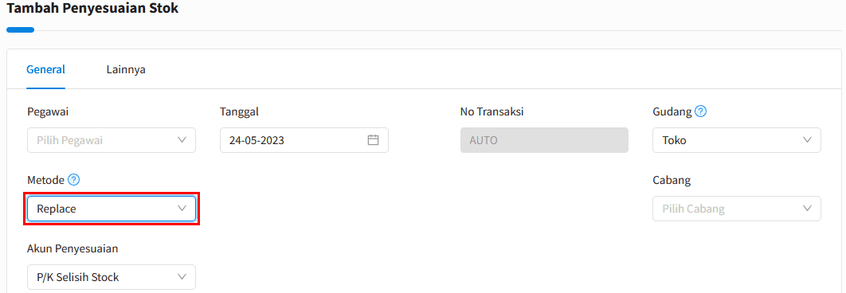Click the help icon beside Metode
This screenshot has height=293, width=846.
point(74,180)
